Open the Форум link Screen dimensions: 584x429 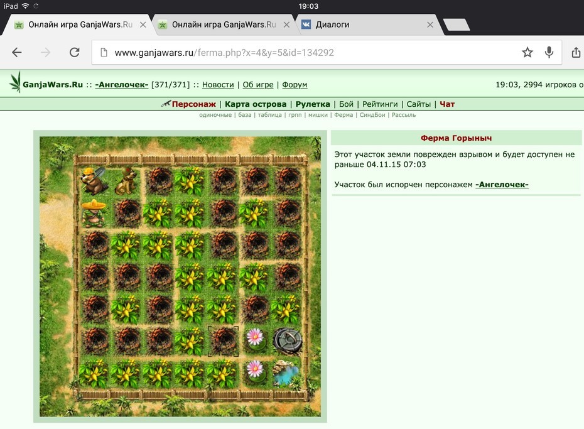(295, 85)
